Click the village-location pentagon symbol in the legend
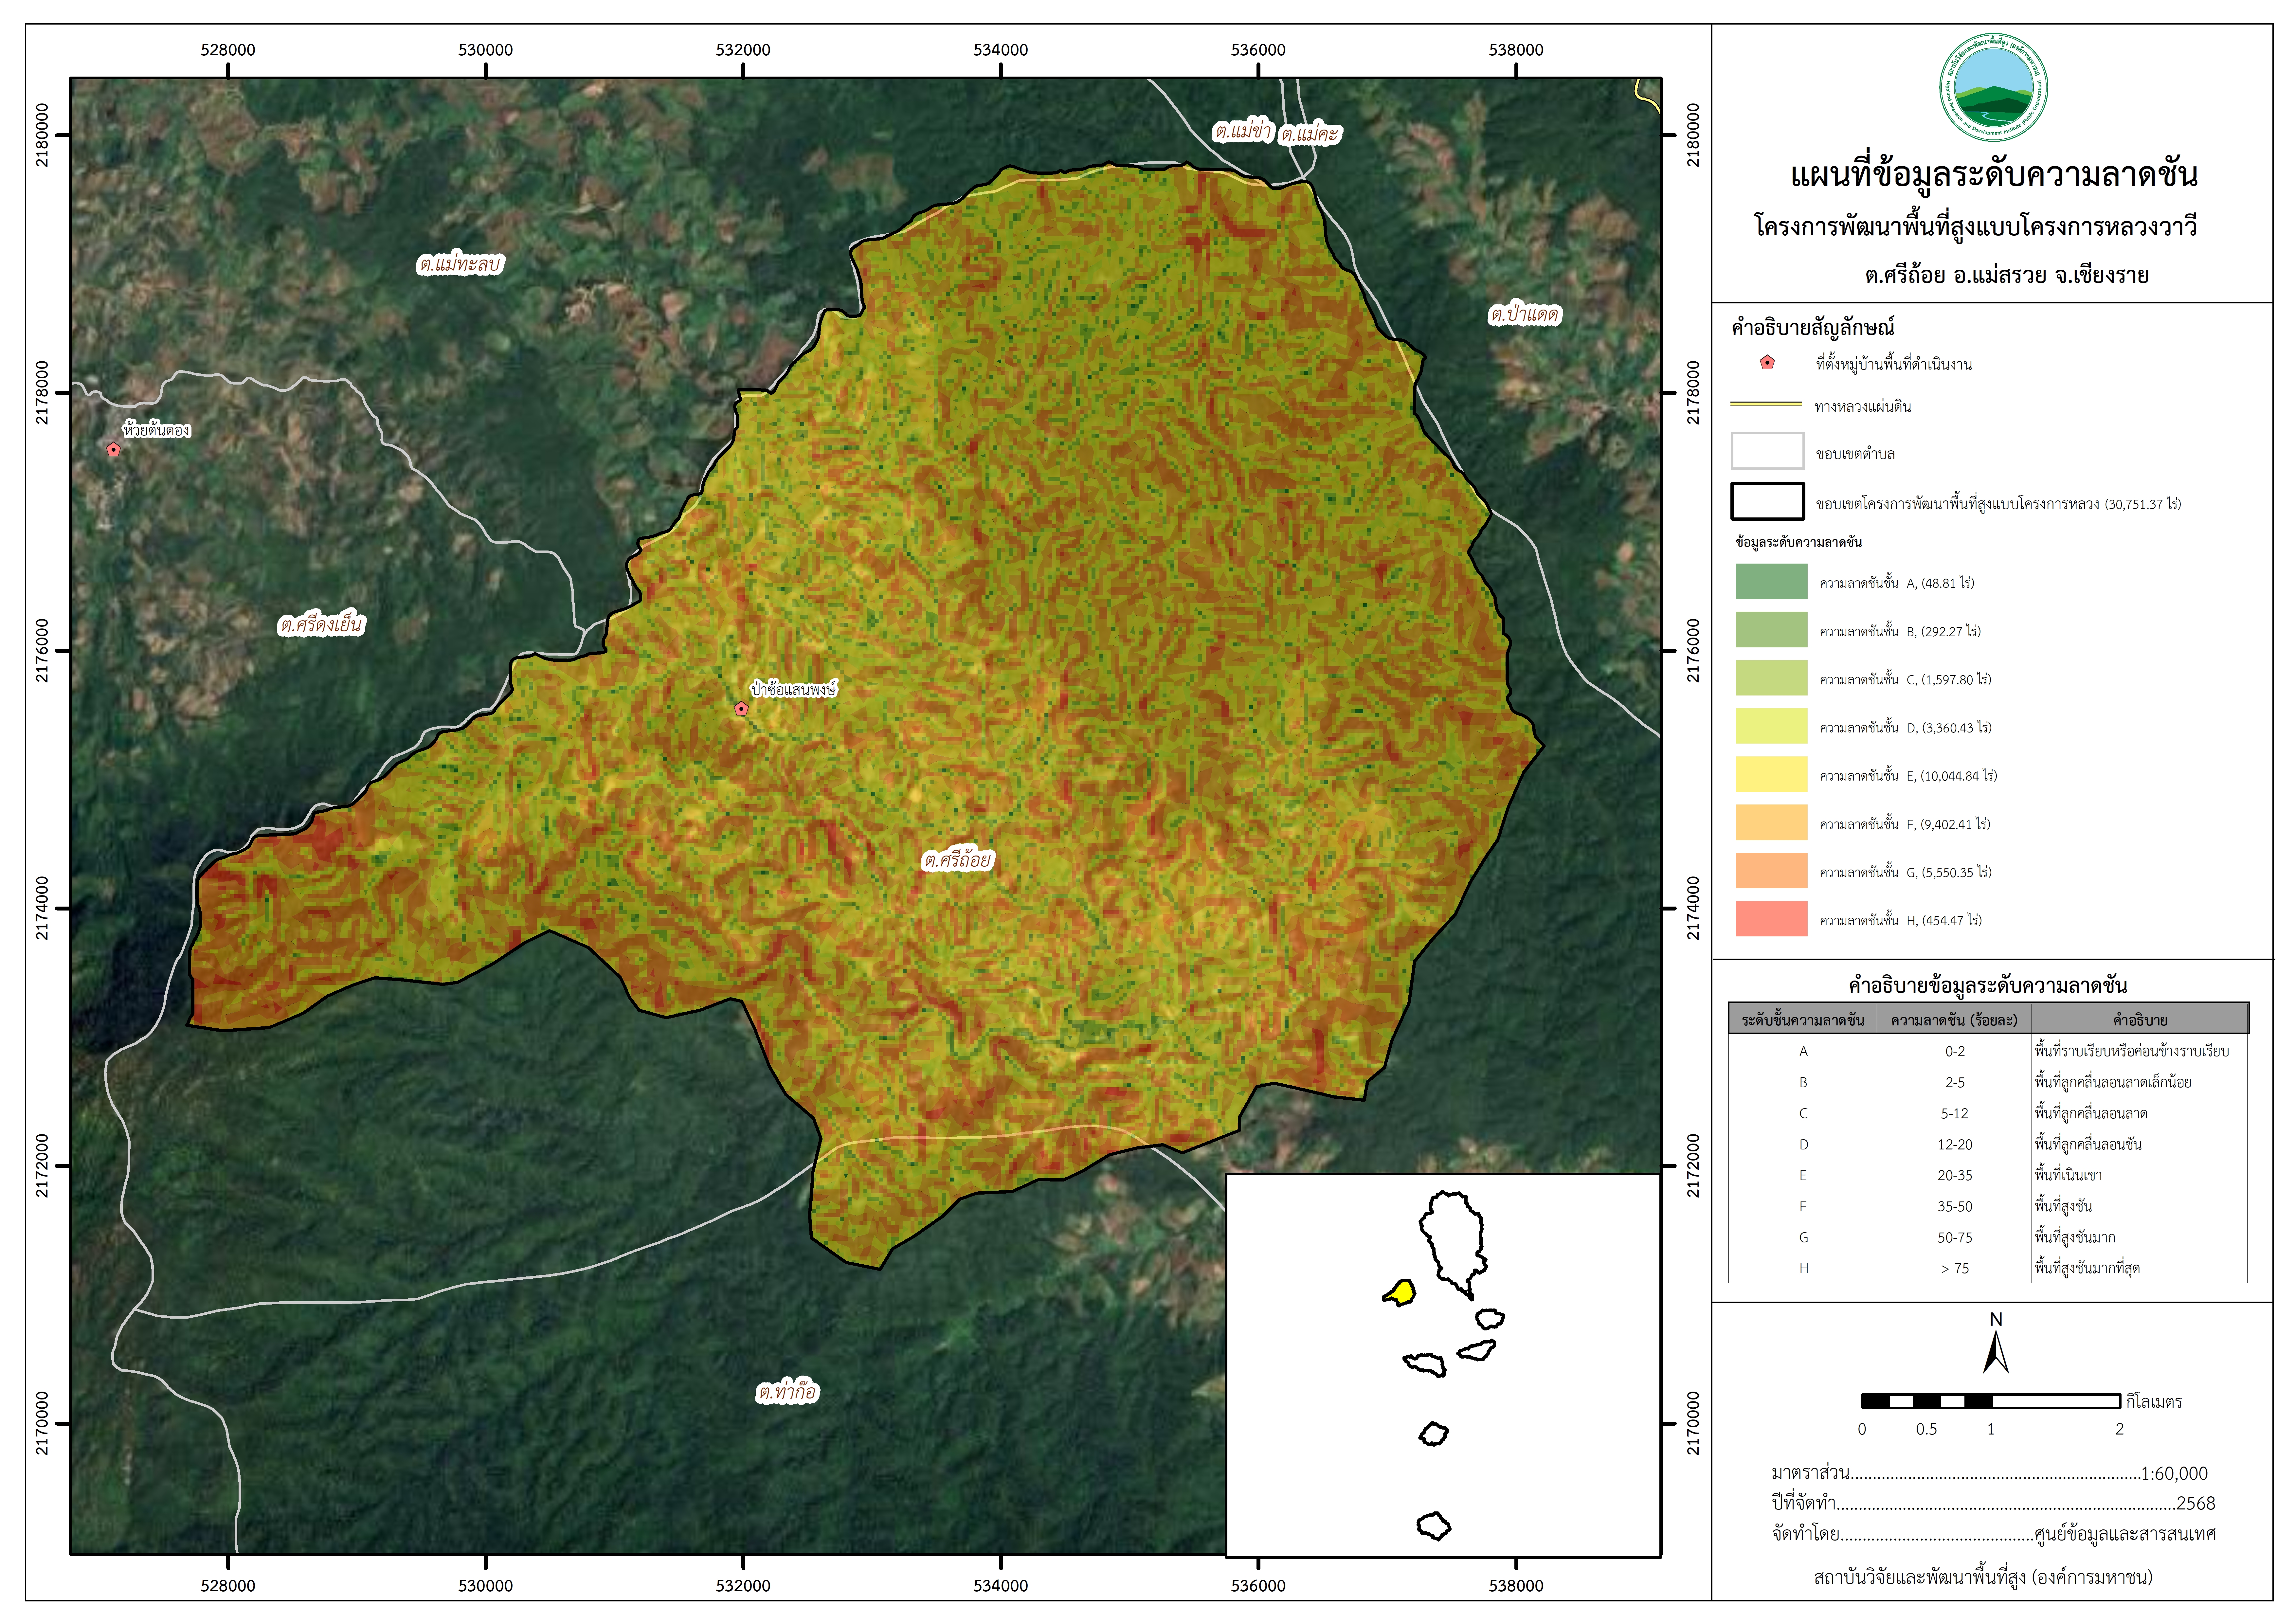 coord(1767,363)
